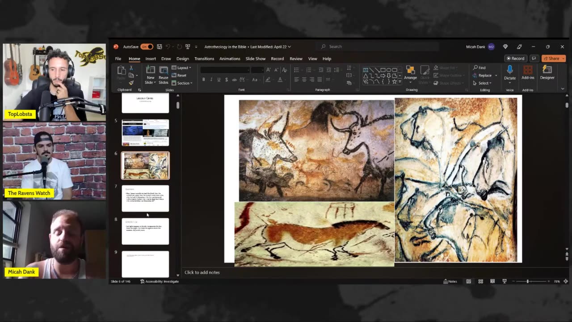Click the pen Coming Soon icon in title bar
Screen dimensions: 572x322
519,47
